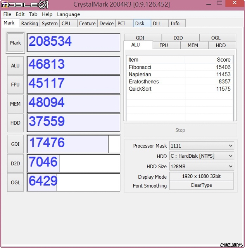Run the D2D benchmark button

tap(16, 164)
